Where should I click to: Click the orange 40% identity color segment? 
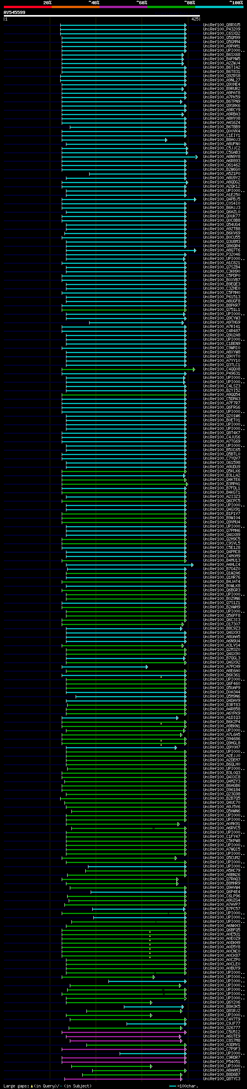pos(76,7)
